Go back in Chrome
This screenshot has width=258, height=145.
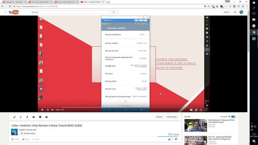pyautogui.click(x=2, y=6)
